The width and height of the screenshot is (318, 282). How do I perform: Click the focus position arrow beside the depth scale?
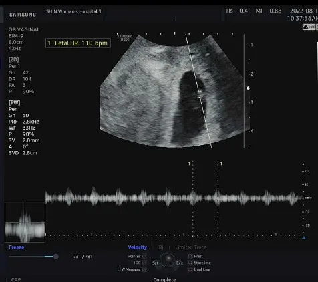click(248, 88)
